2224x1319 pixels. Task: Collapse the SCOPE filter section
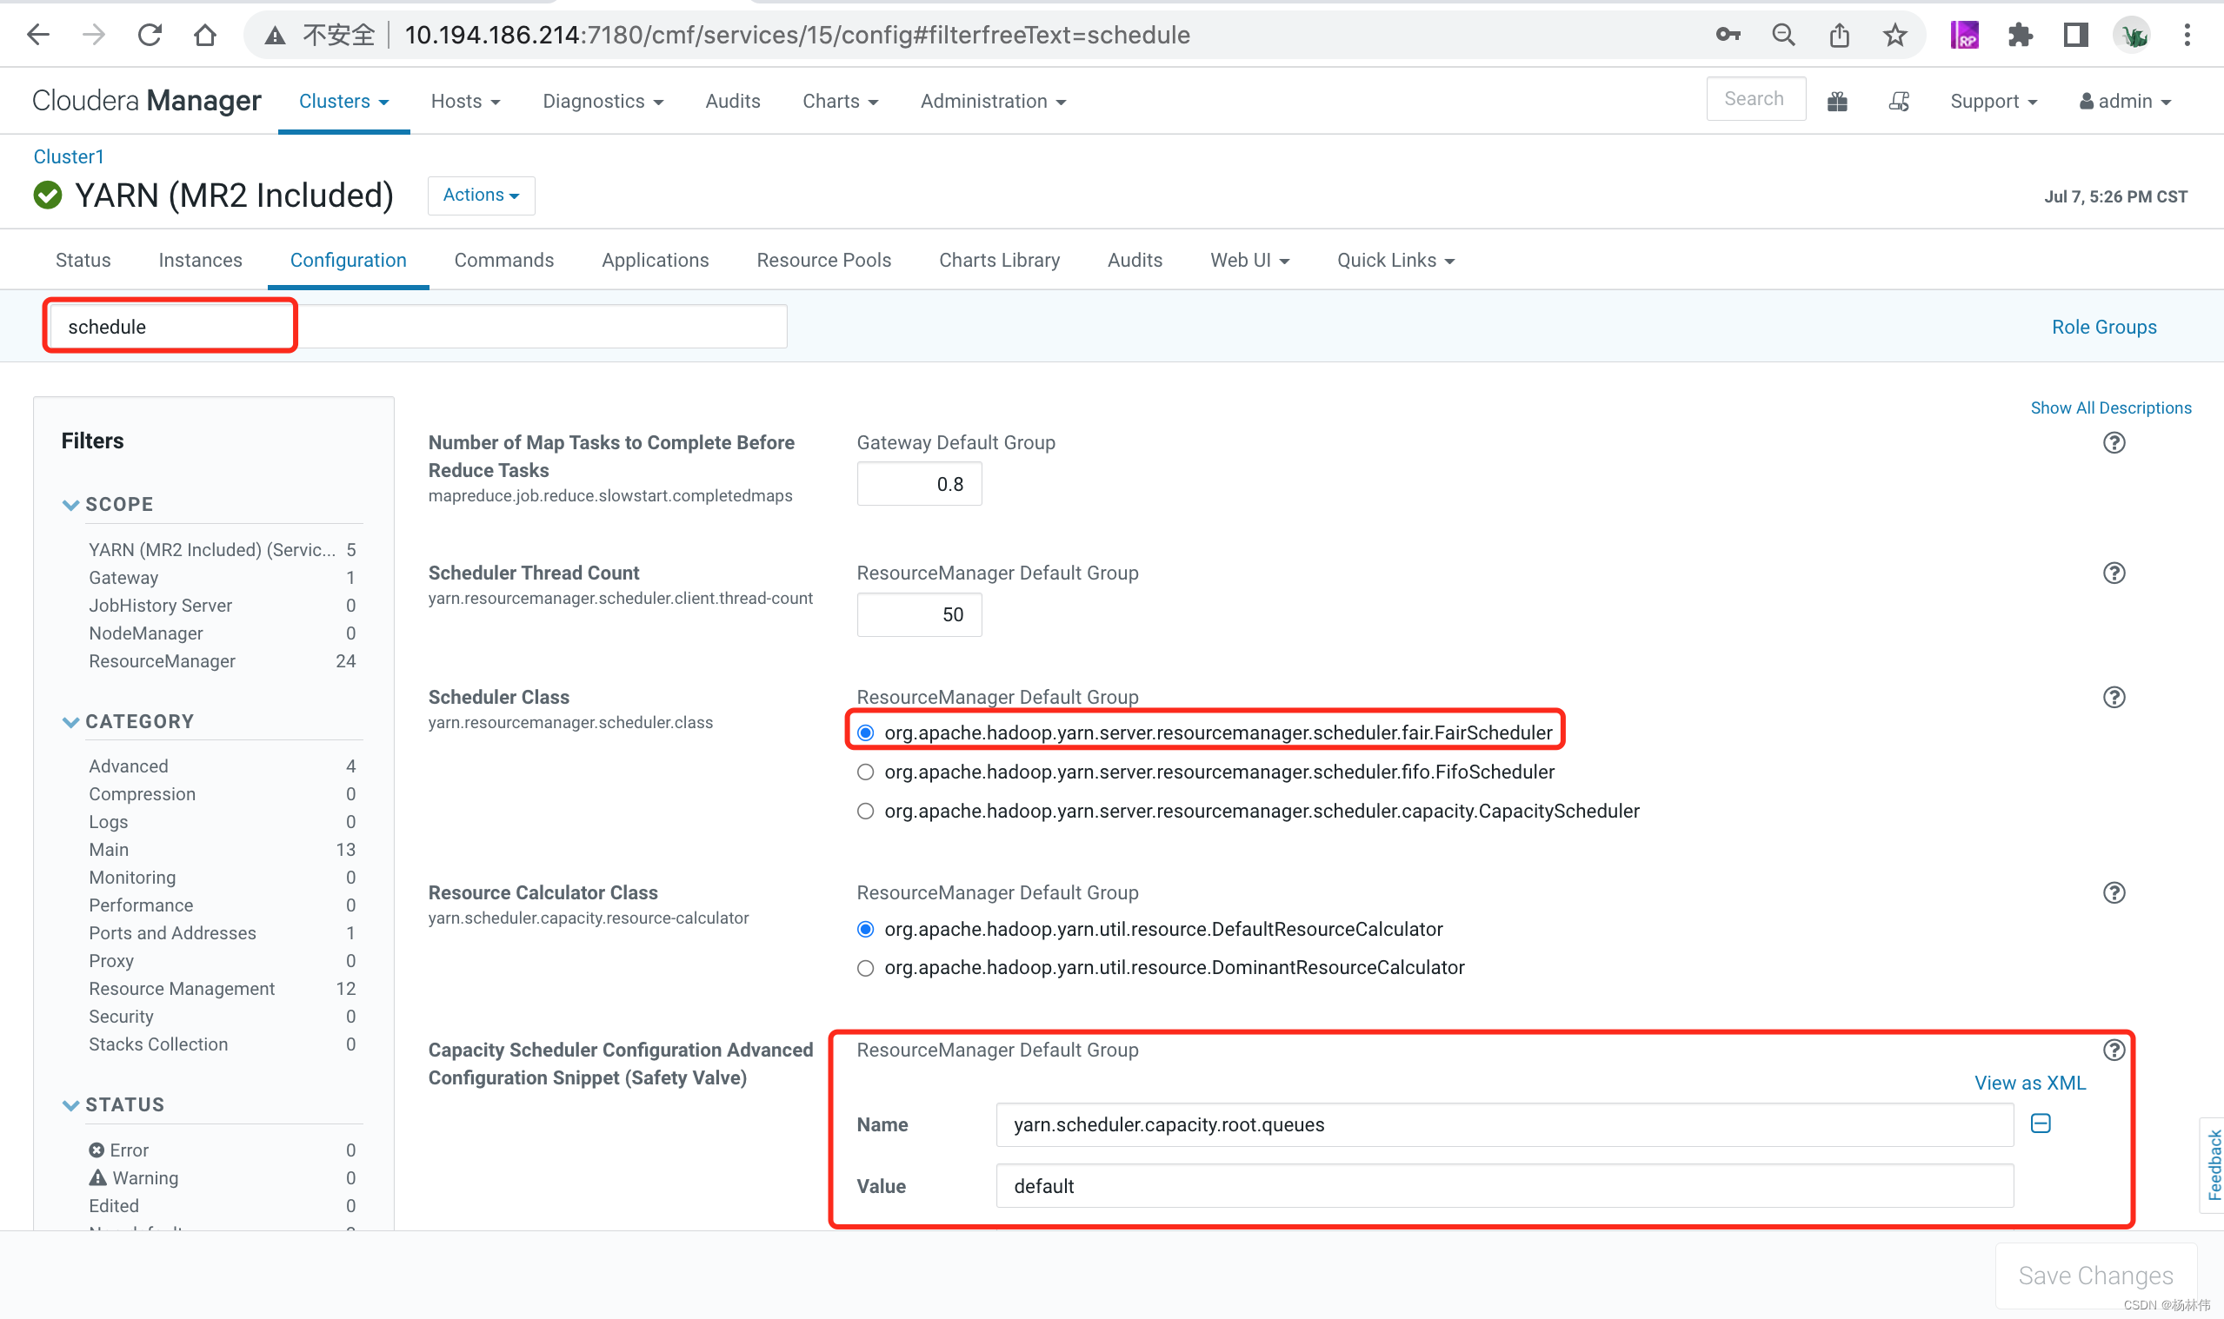(x=71, y=504)
